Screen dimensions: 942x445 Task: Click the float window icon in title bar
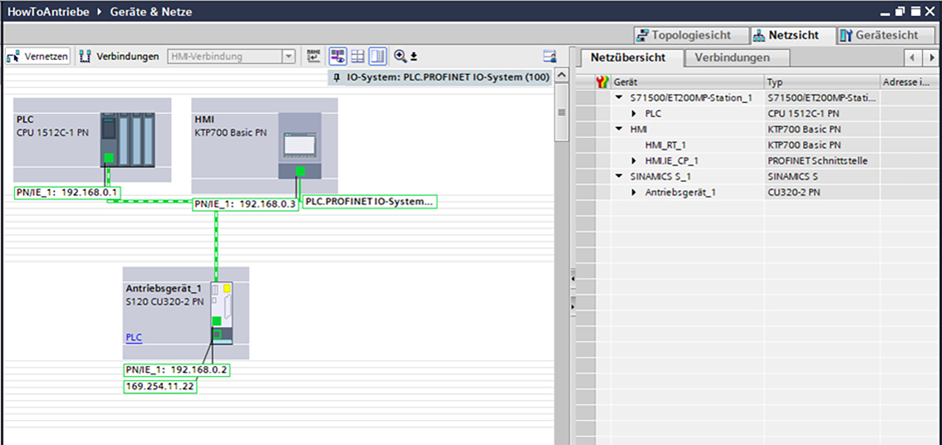pyautogui.click(x=899, y=12)
